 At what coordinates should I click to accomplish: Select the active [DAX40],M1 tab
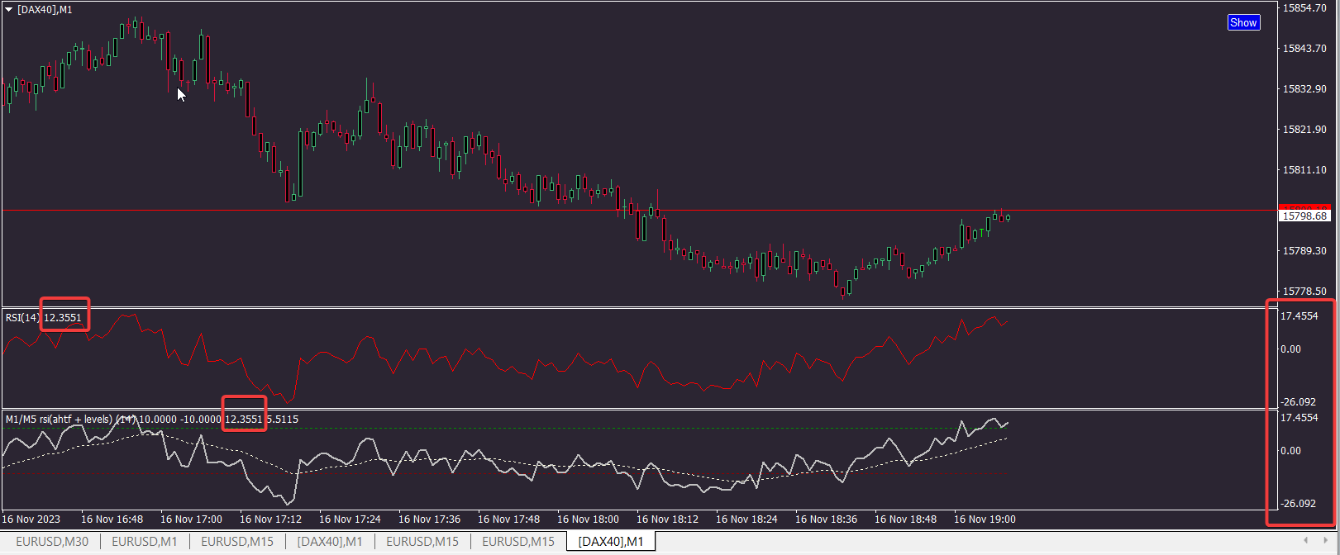(611, 542)
